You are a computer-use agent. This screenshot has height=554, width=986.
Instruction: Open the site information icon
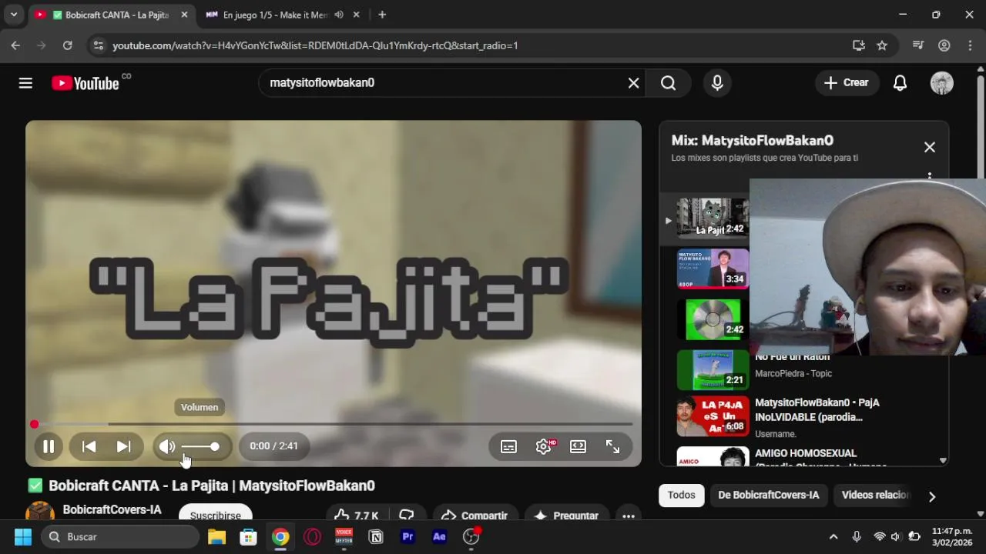pyautogui.click(x=98, y=45)
